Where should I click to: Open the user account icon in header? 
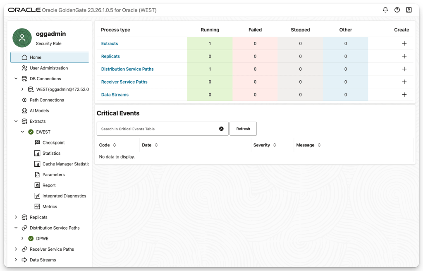tap(409, 10)
